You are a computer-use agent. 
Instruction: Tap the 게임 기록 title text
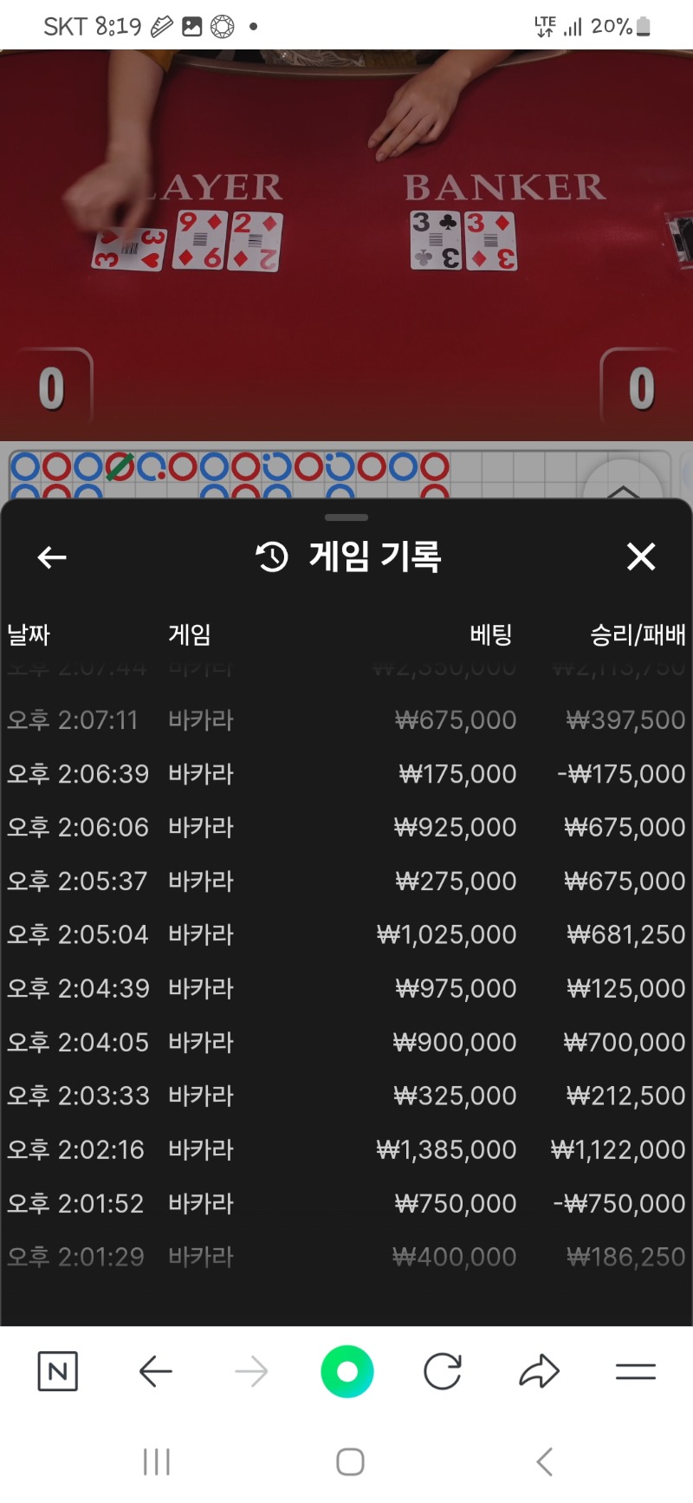375,556
